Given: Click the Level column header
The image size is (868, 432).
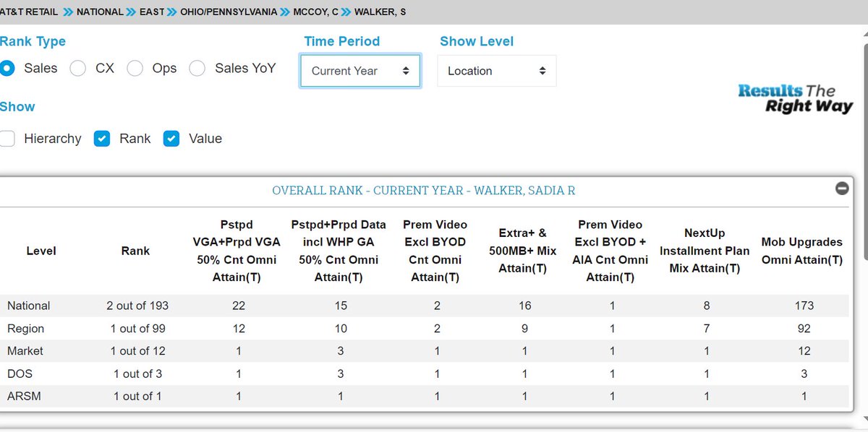Looking at the screenshot, I should click(x=41, y=251).
